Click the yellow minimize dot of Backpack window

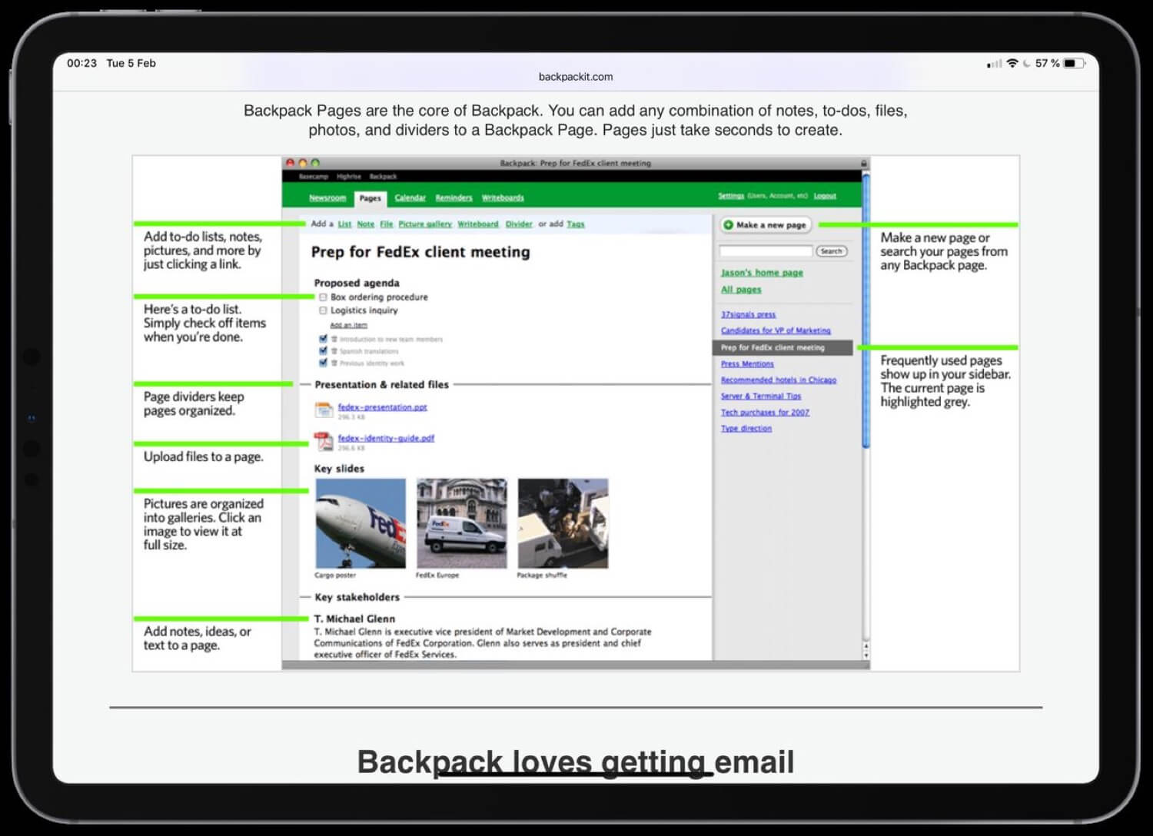click(x=303, y=163)
